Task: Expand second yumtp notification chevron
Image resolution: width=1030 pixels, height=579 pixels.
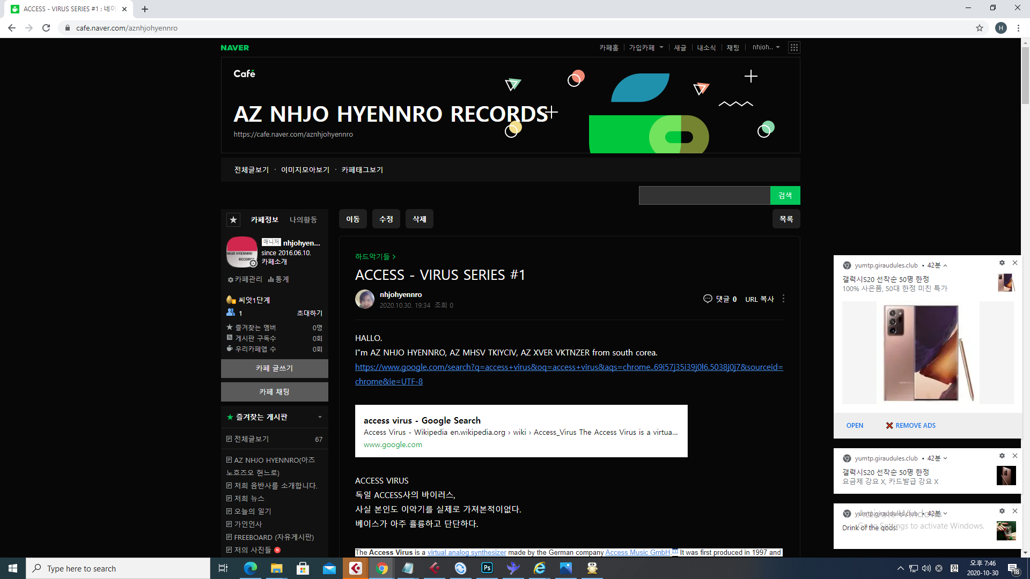Action: pyautogui.click(x=945, y=458)
